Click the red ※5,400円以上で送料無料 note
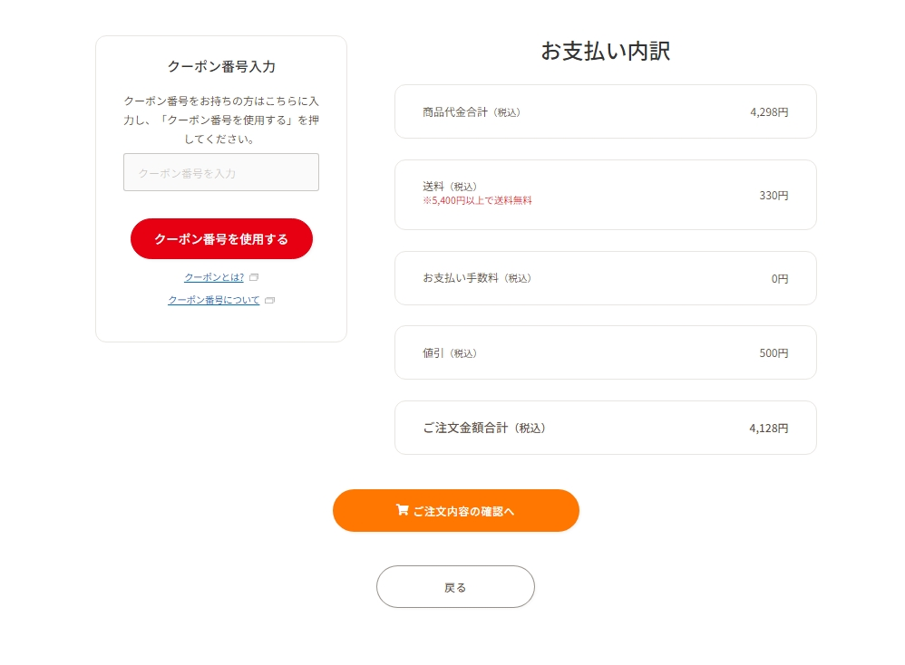 (477, 200)
